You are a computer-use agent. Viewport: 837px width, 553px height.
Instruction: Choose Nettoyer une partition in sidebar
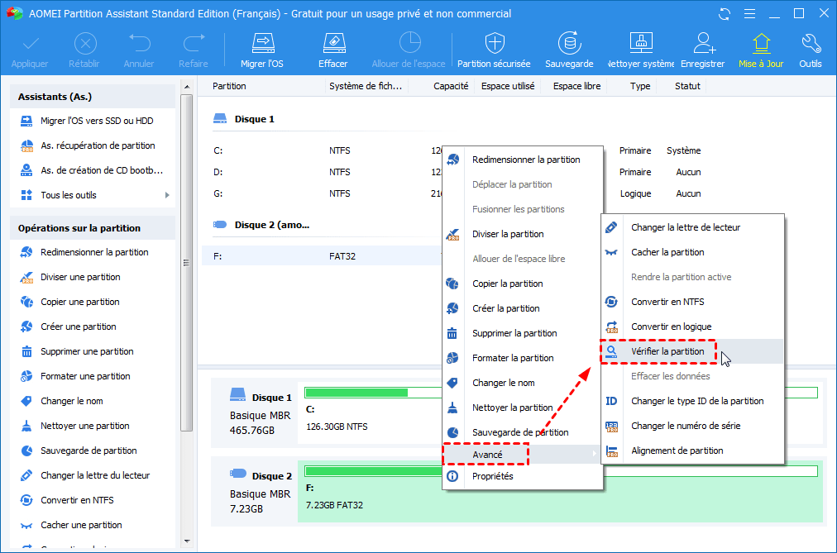click(x=93, y=426)
